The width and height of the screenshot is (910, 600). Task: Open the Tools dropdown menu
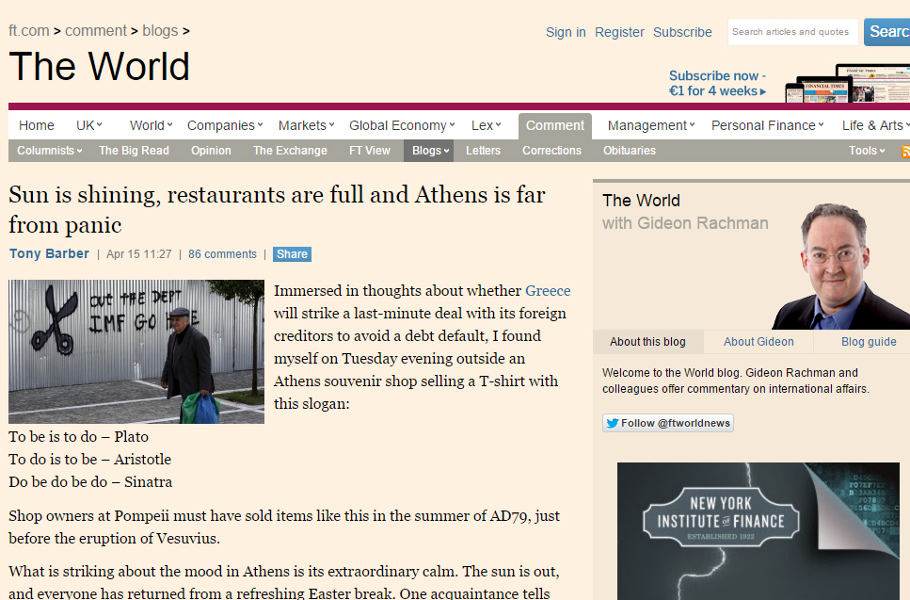[x=867, y=151]
